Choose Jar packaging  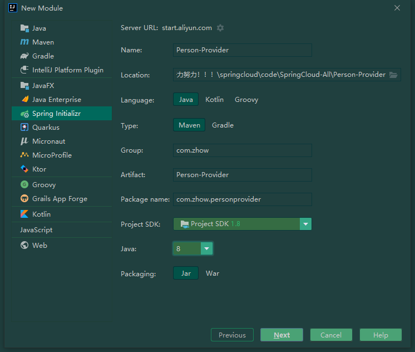[186, 273]
